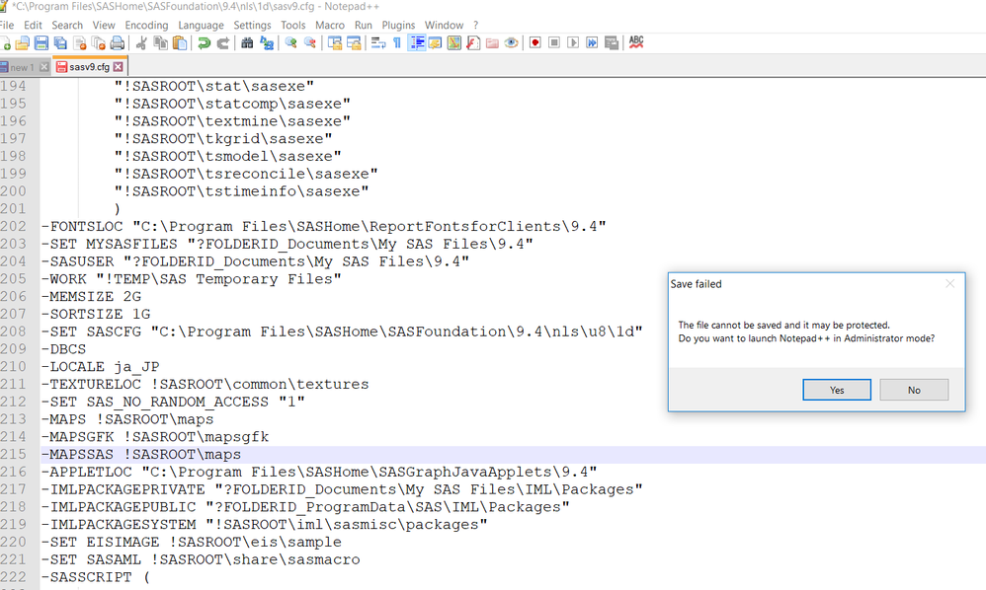This screenshot has height=590, width=986.
Task: Select the sasv9.cfg tab
Action: [89, 66]
